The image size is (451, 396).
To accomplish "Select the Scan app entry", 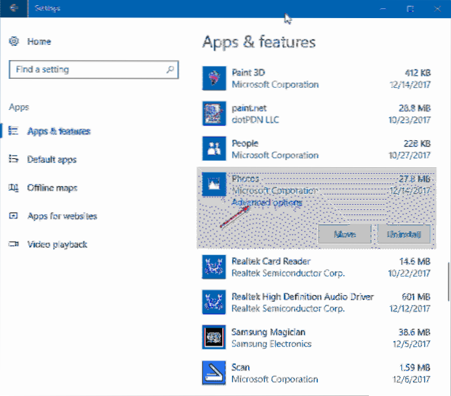I will pos(317,373).
